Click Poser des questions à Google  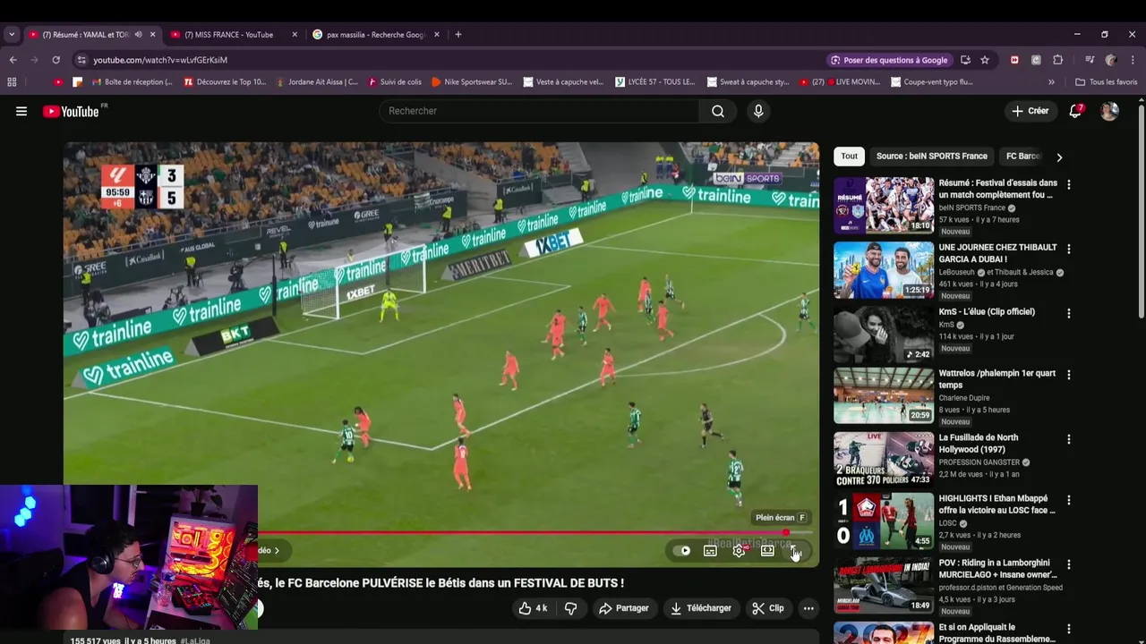888,60
